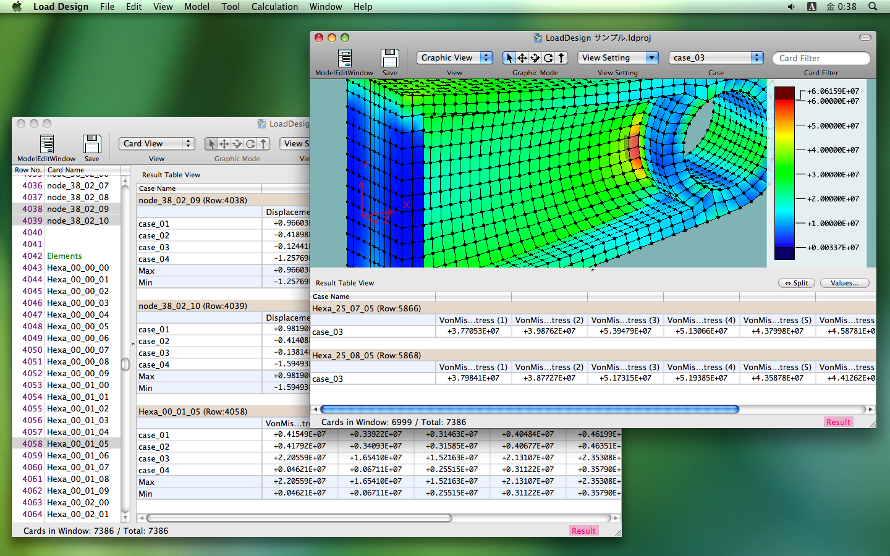Screen dimensions: 890x556
Task: Click the Row No. column header
Action: [28, 170]
